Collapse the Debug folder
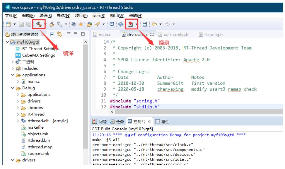This screenshot has height=169, width=285. pos(12,88)
